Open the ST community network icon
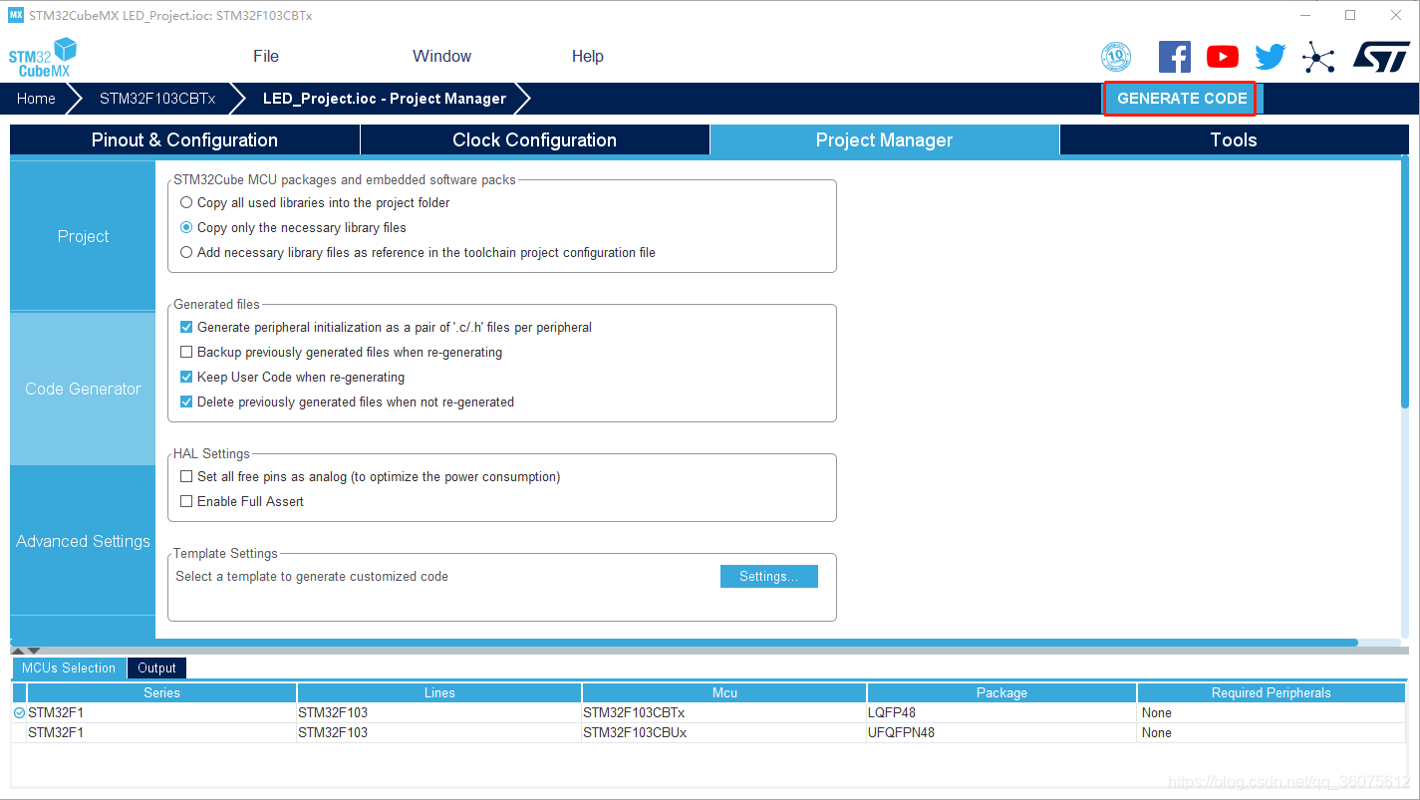 [1318, 58]
